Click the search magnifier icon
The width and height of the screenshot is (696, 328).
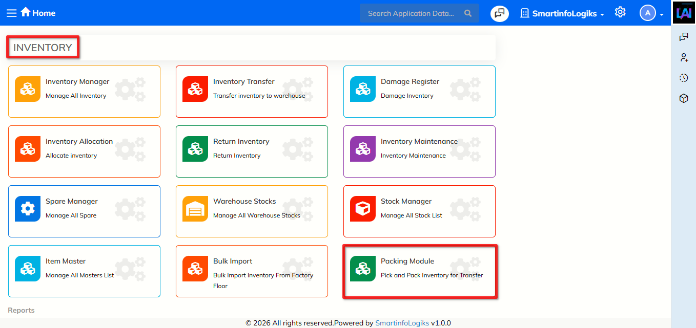tap(468, 13)
